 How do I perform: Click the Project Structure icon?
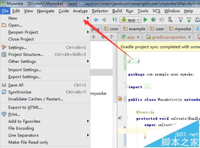tap(4, 54)
